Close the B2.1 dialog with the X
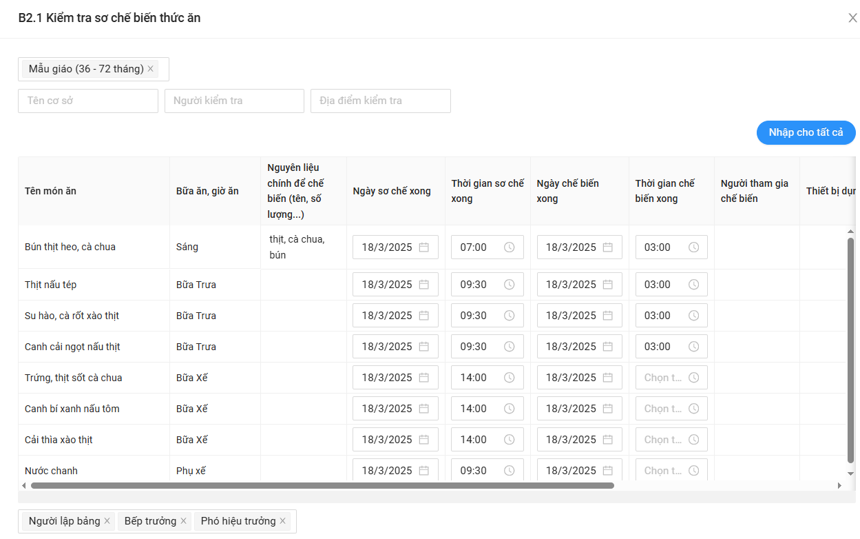The height and width of the screenshot is (539, 860). pyautogui.click(x=852, y=18)
